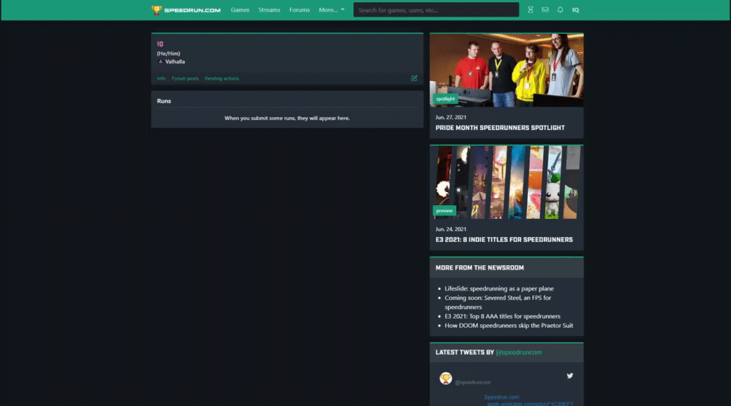Open the hourglass pending runs icon
Viewport: 731px width, 406px height.
pos(530,9)
